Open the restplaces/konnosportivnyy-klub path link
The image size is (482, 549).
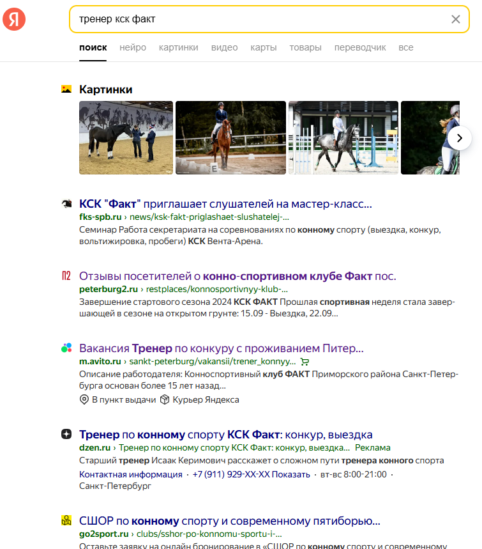217,290
